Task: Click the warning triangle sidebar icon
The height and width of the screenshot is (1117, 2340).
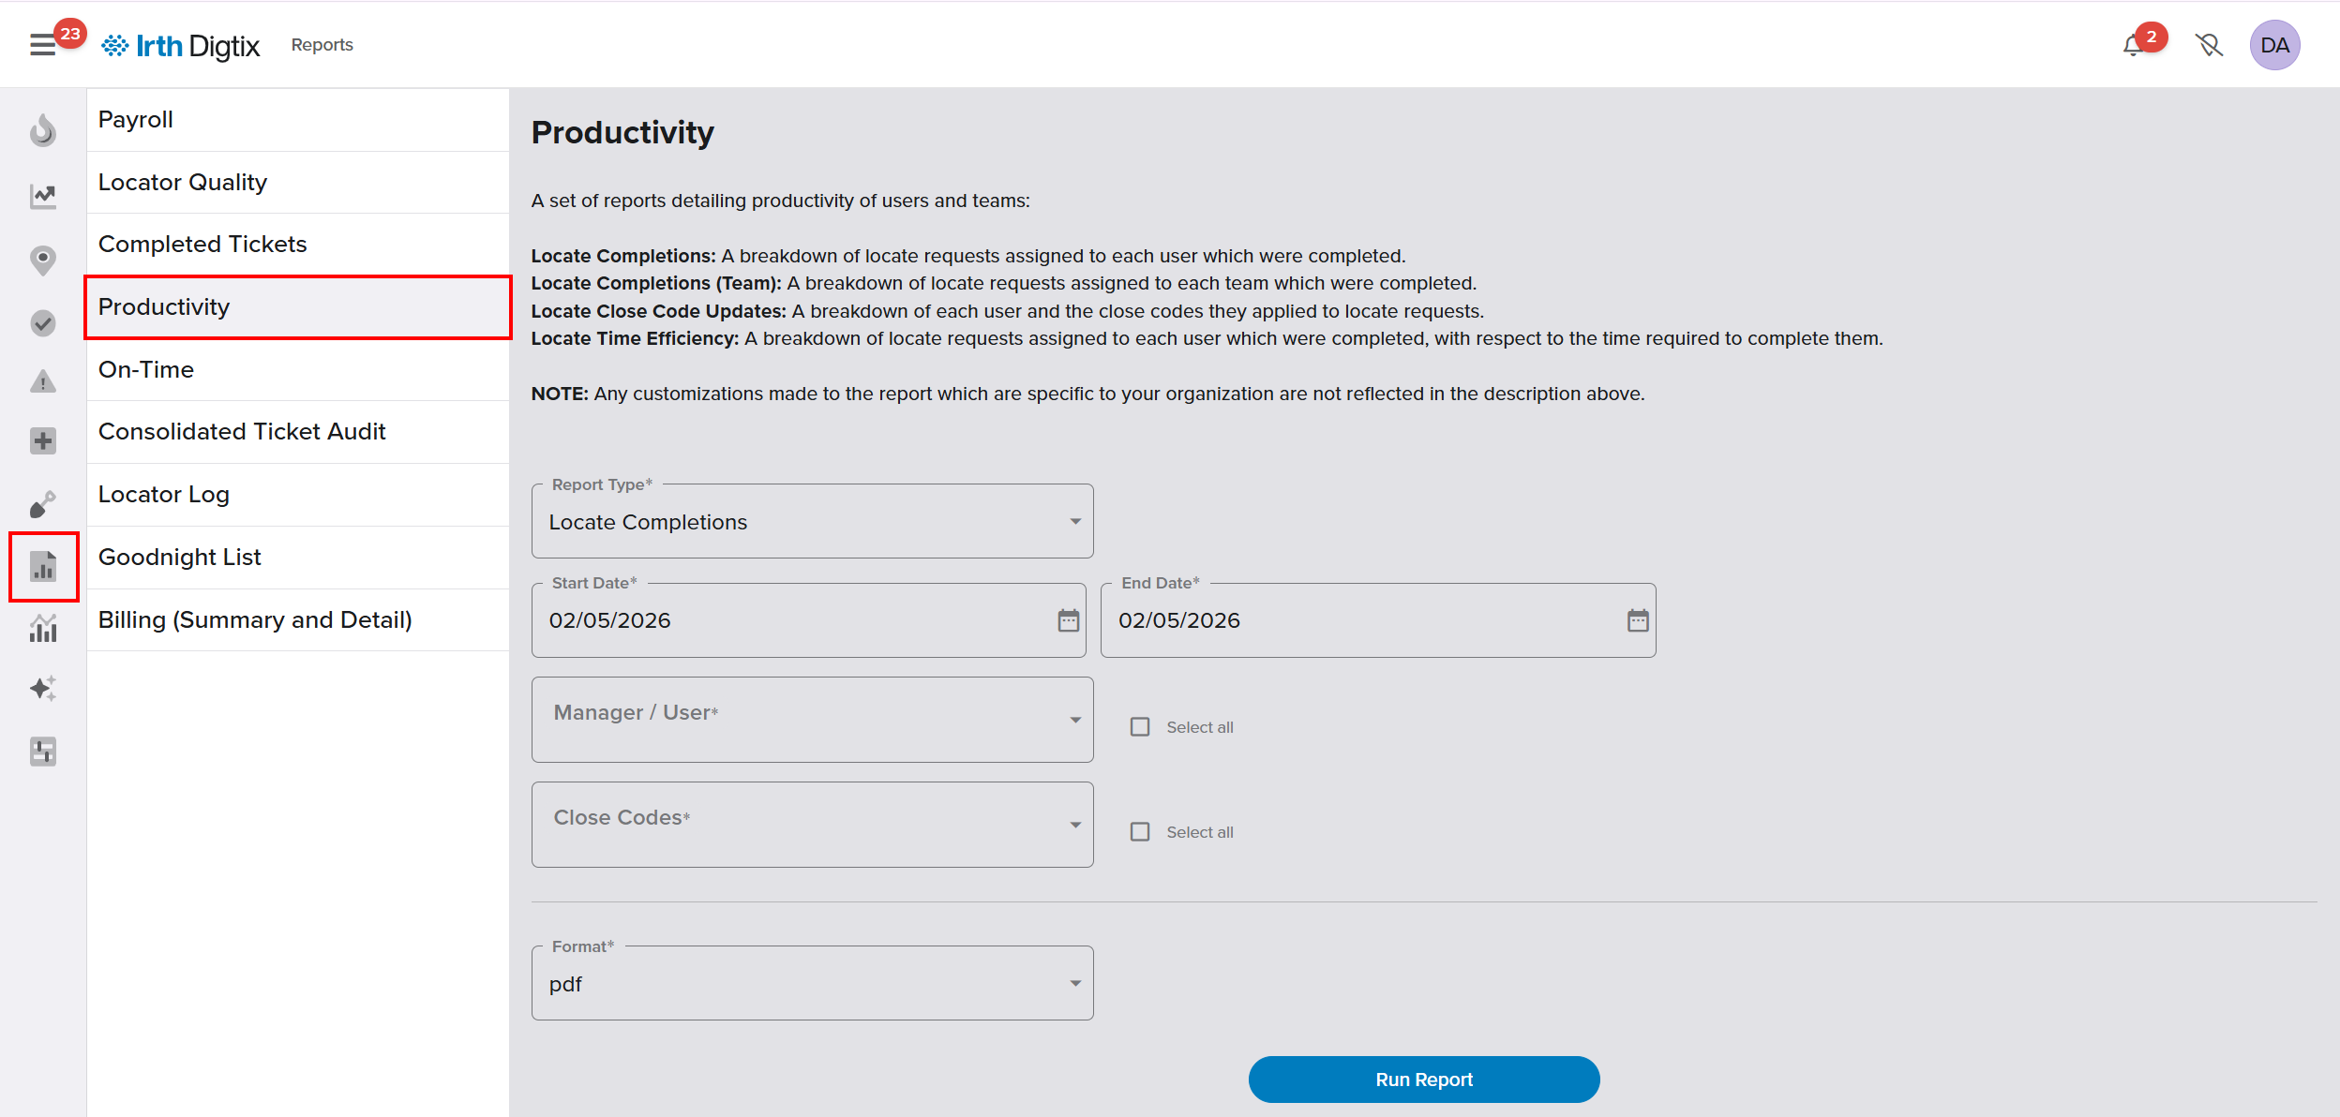Action: [43, 381]
